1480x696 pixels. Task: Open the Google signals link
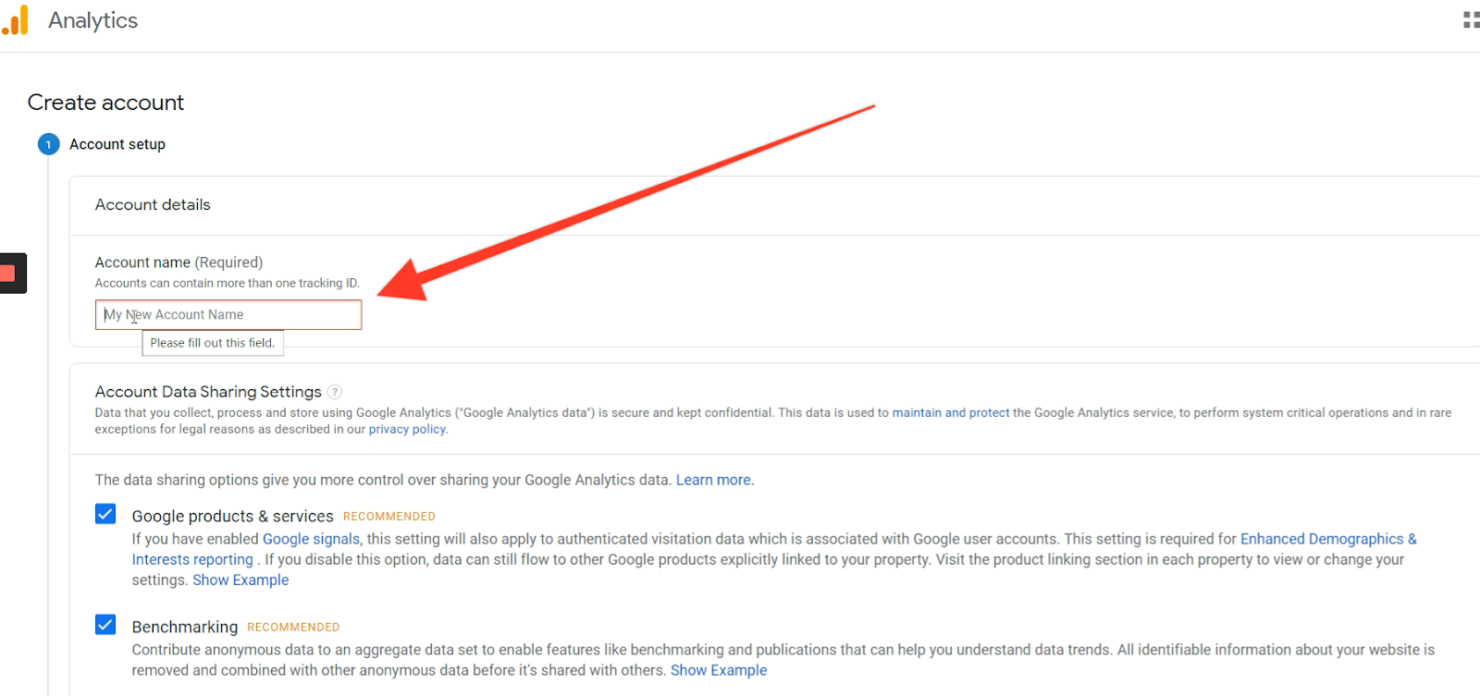[311, 539]
